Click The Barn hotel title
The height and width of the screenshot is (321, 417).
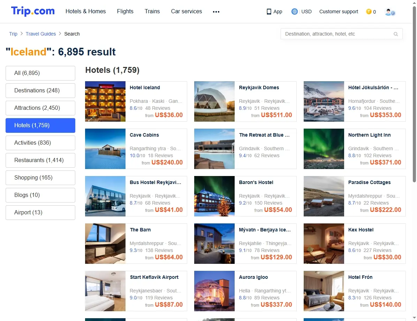[x=140, y=230]
